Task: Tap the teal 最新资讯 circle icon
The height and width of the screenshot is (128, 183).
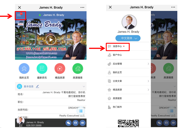Action: (42, 68)
